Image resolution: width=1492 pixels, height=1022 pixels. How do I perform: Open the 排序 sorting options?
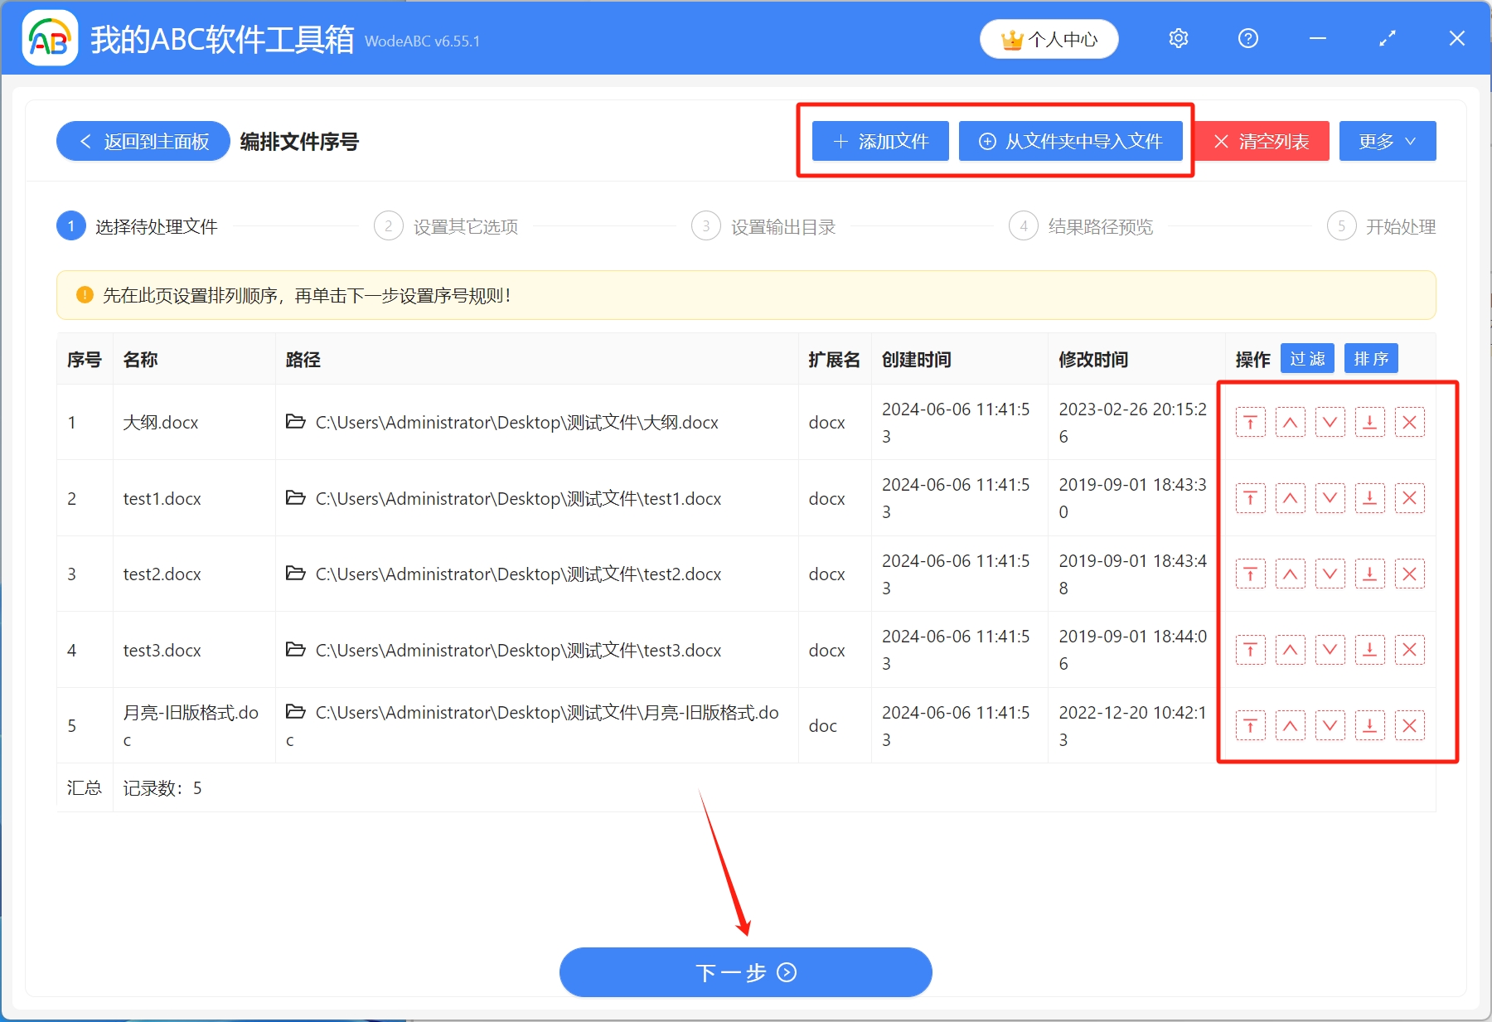click(1370, 358)
